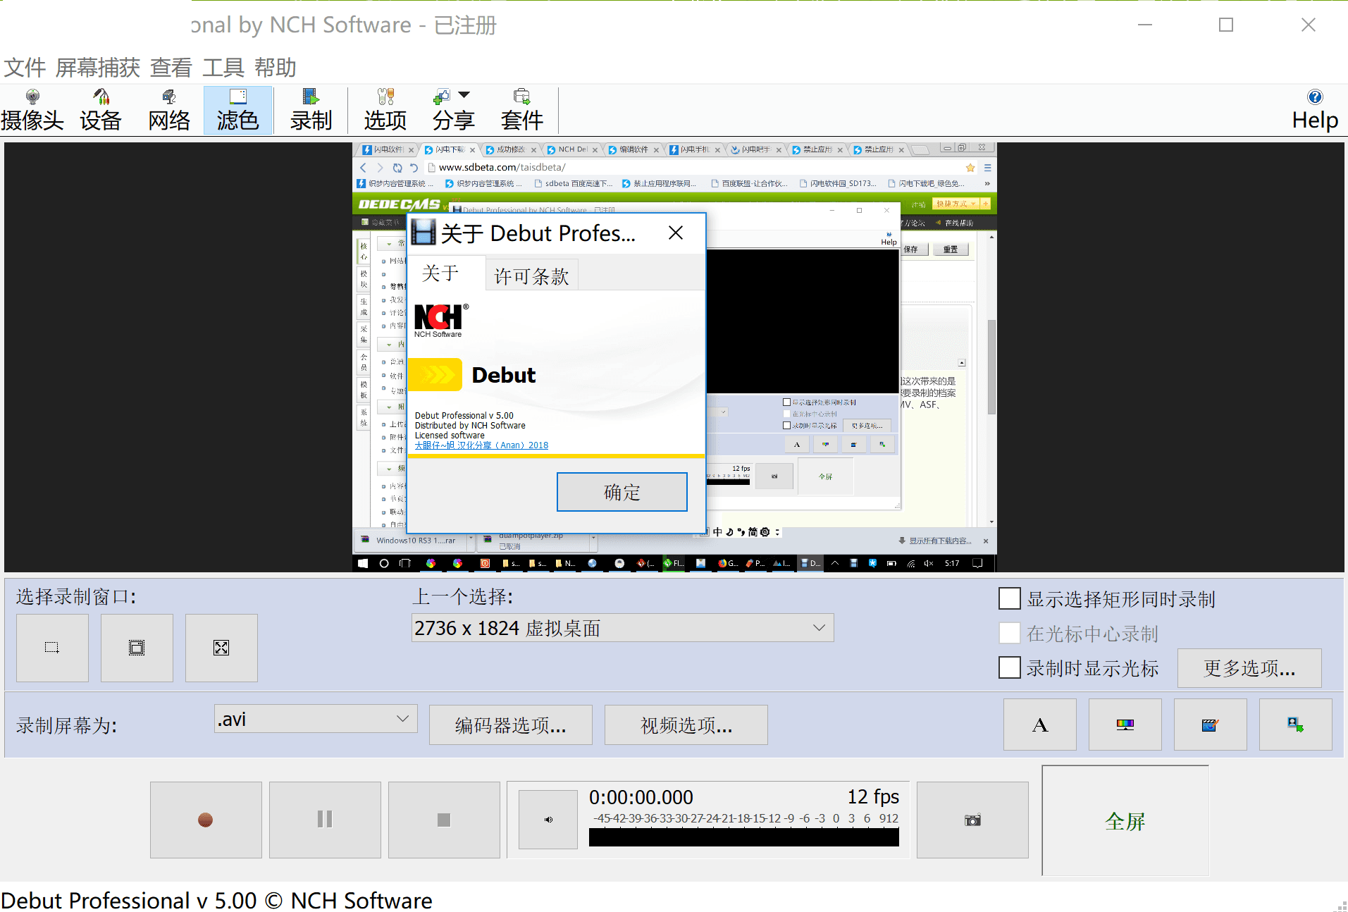Click the red record button
The image size is (1348, 912).
click(x=205, y=820)
